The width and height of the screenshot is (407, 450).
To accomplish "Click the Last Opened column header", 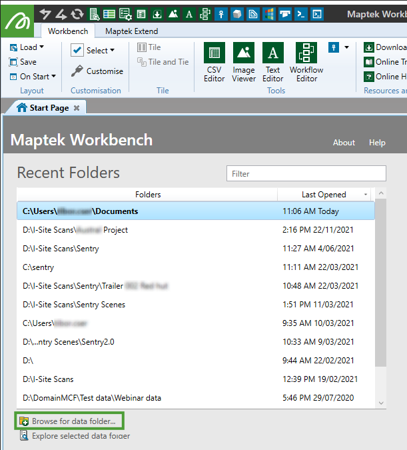I will point(324,195).
